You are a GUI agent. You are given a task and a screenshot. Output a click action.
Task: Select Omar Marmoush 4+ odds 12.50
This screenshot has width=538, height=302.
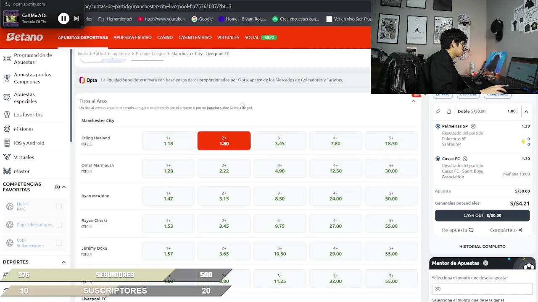coord(335,168)
